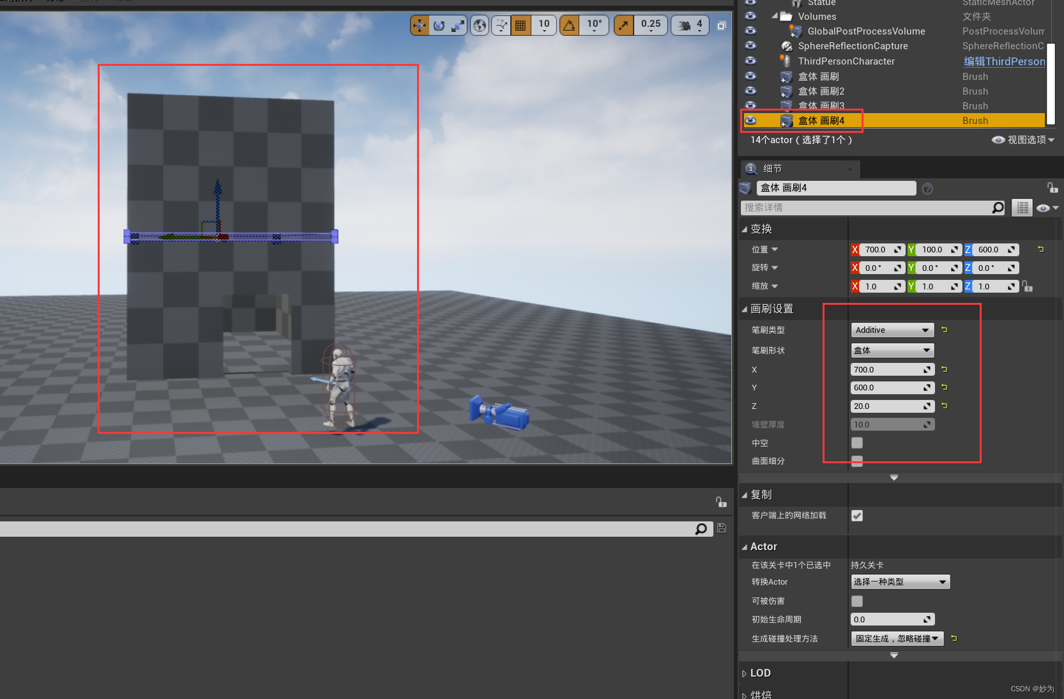Toggle visibility of 盒体 画刷
Screen dimensions: 1064x699
point(750,76)
